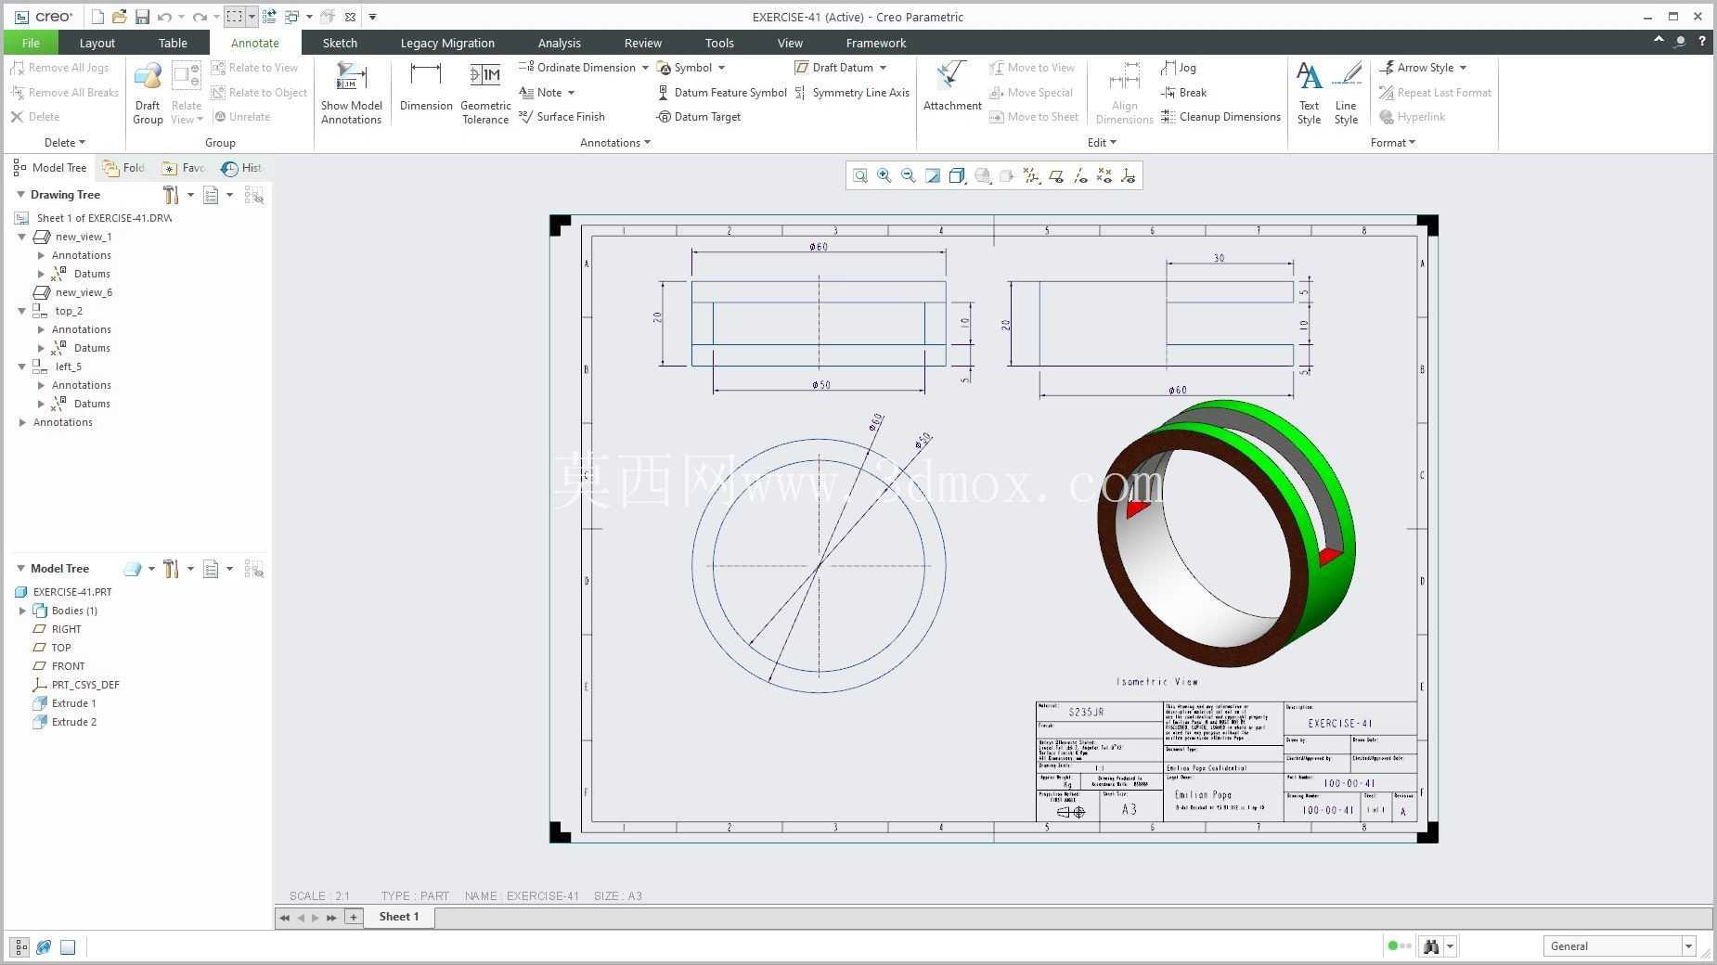Click Cleanup Dimensions
Screen dimensions: 1717x965
point(1220,117)
